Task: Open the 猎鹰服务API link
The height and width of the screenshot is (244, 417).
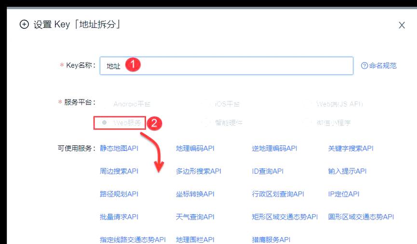Action: 271,240
